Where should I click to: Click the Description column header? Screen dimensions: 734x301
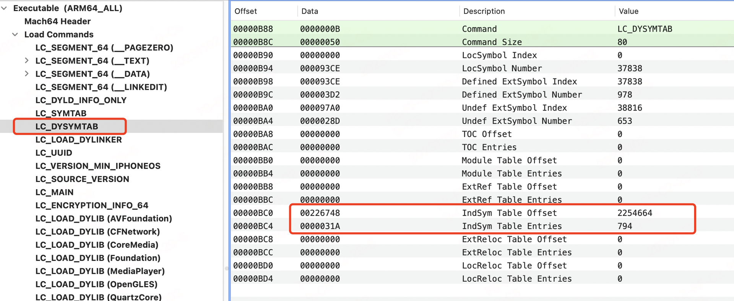(484, 11)
